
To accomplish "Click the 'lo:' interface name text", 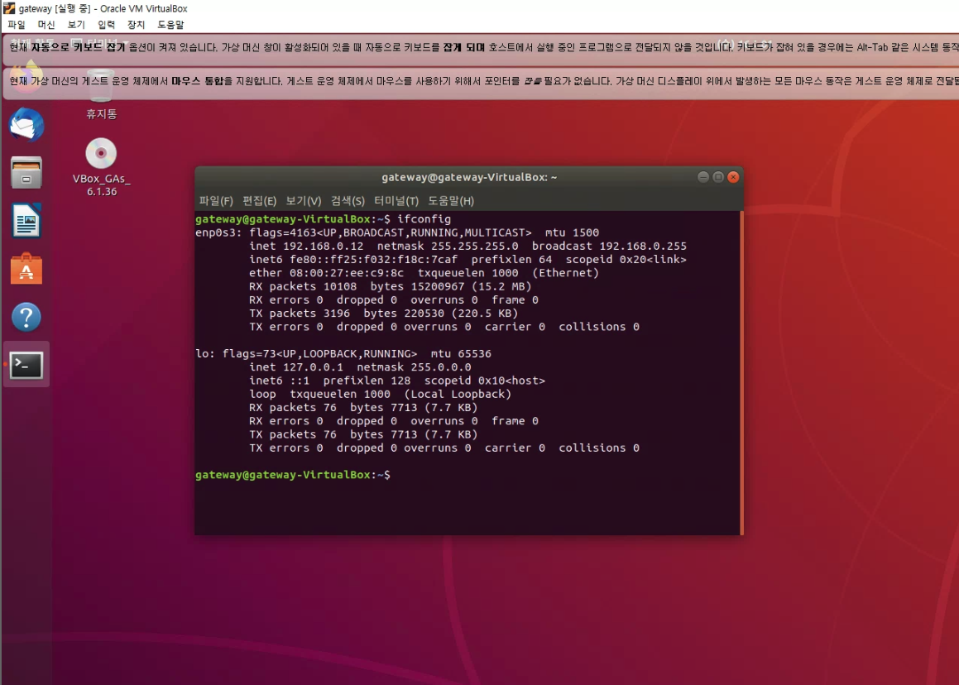I will 205,353.
